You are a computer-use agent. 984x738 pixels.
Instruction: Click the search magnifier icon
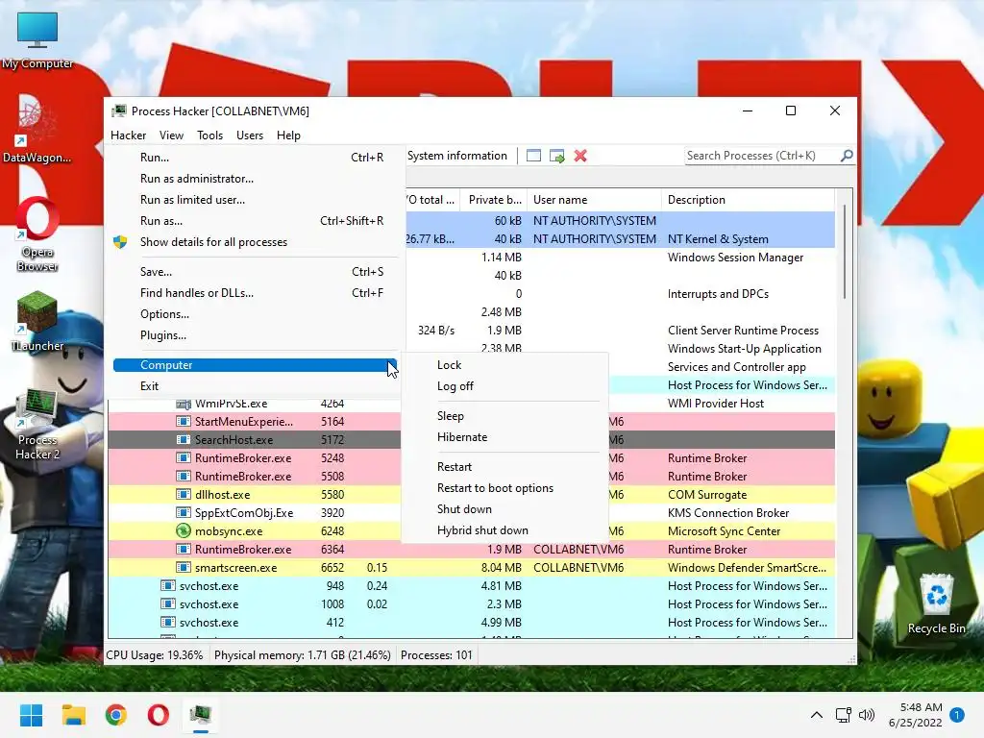(847, 155)
